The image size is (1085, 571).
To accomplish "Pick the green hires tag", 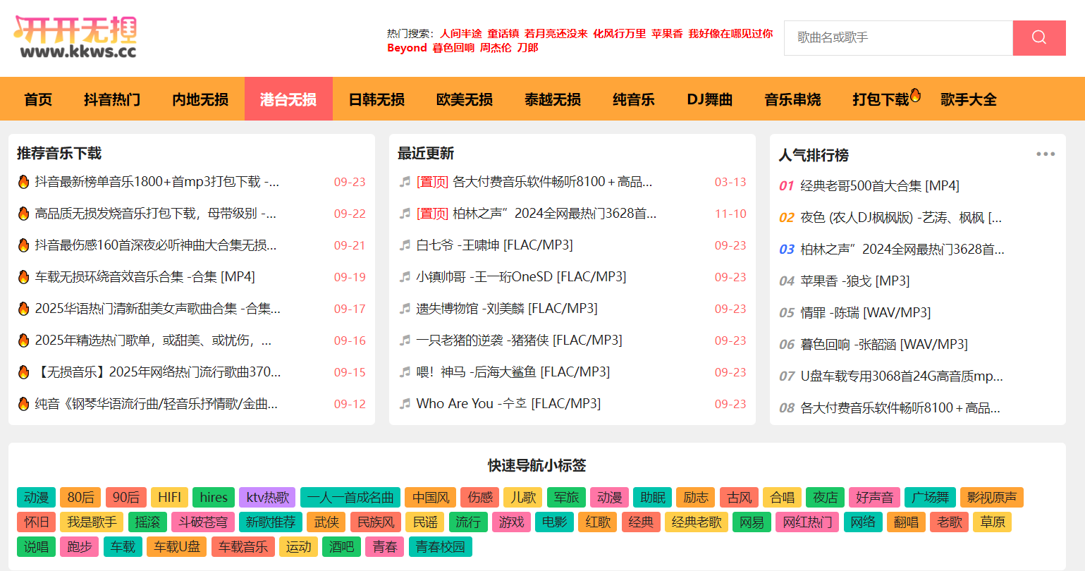I will coord(213,498).
